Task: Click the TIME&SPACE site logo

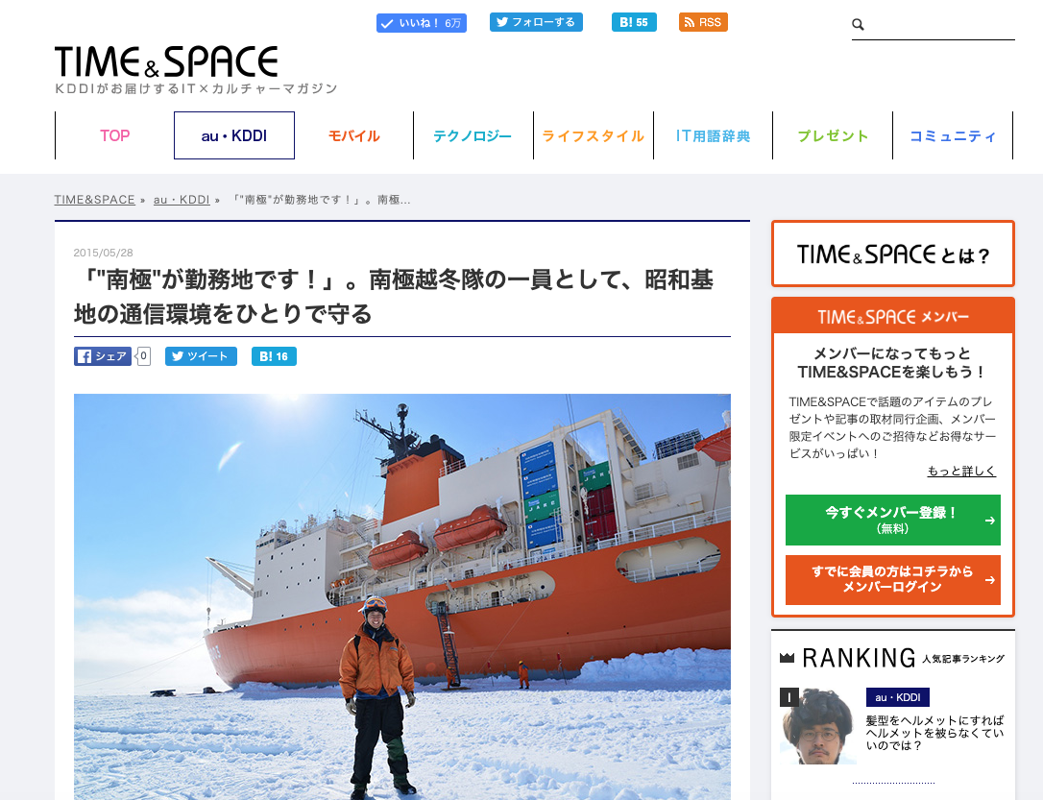Action: (x=166, y=61)
